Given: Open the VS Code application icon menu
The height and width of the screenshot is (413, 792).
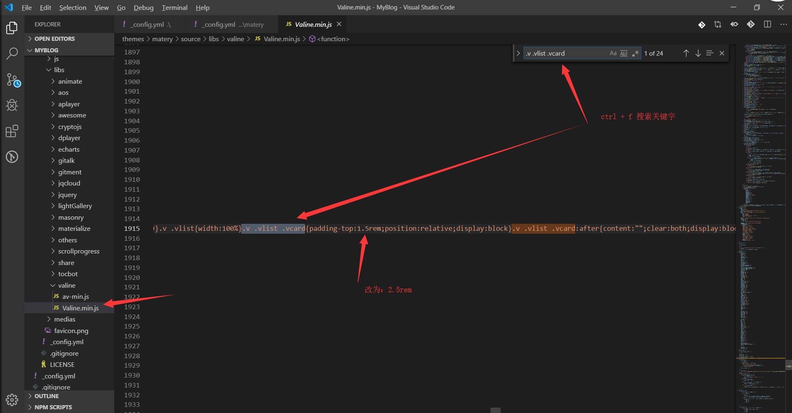Looking at the screenshot, I should (9, 7).
